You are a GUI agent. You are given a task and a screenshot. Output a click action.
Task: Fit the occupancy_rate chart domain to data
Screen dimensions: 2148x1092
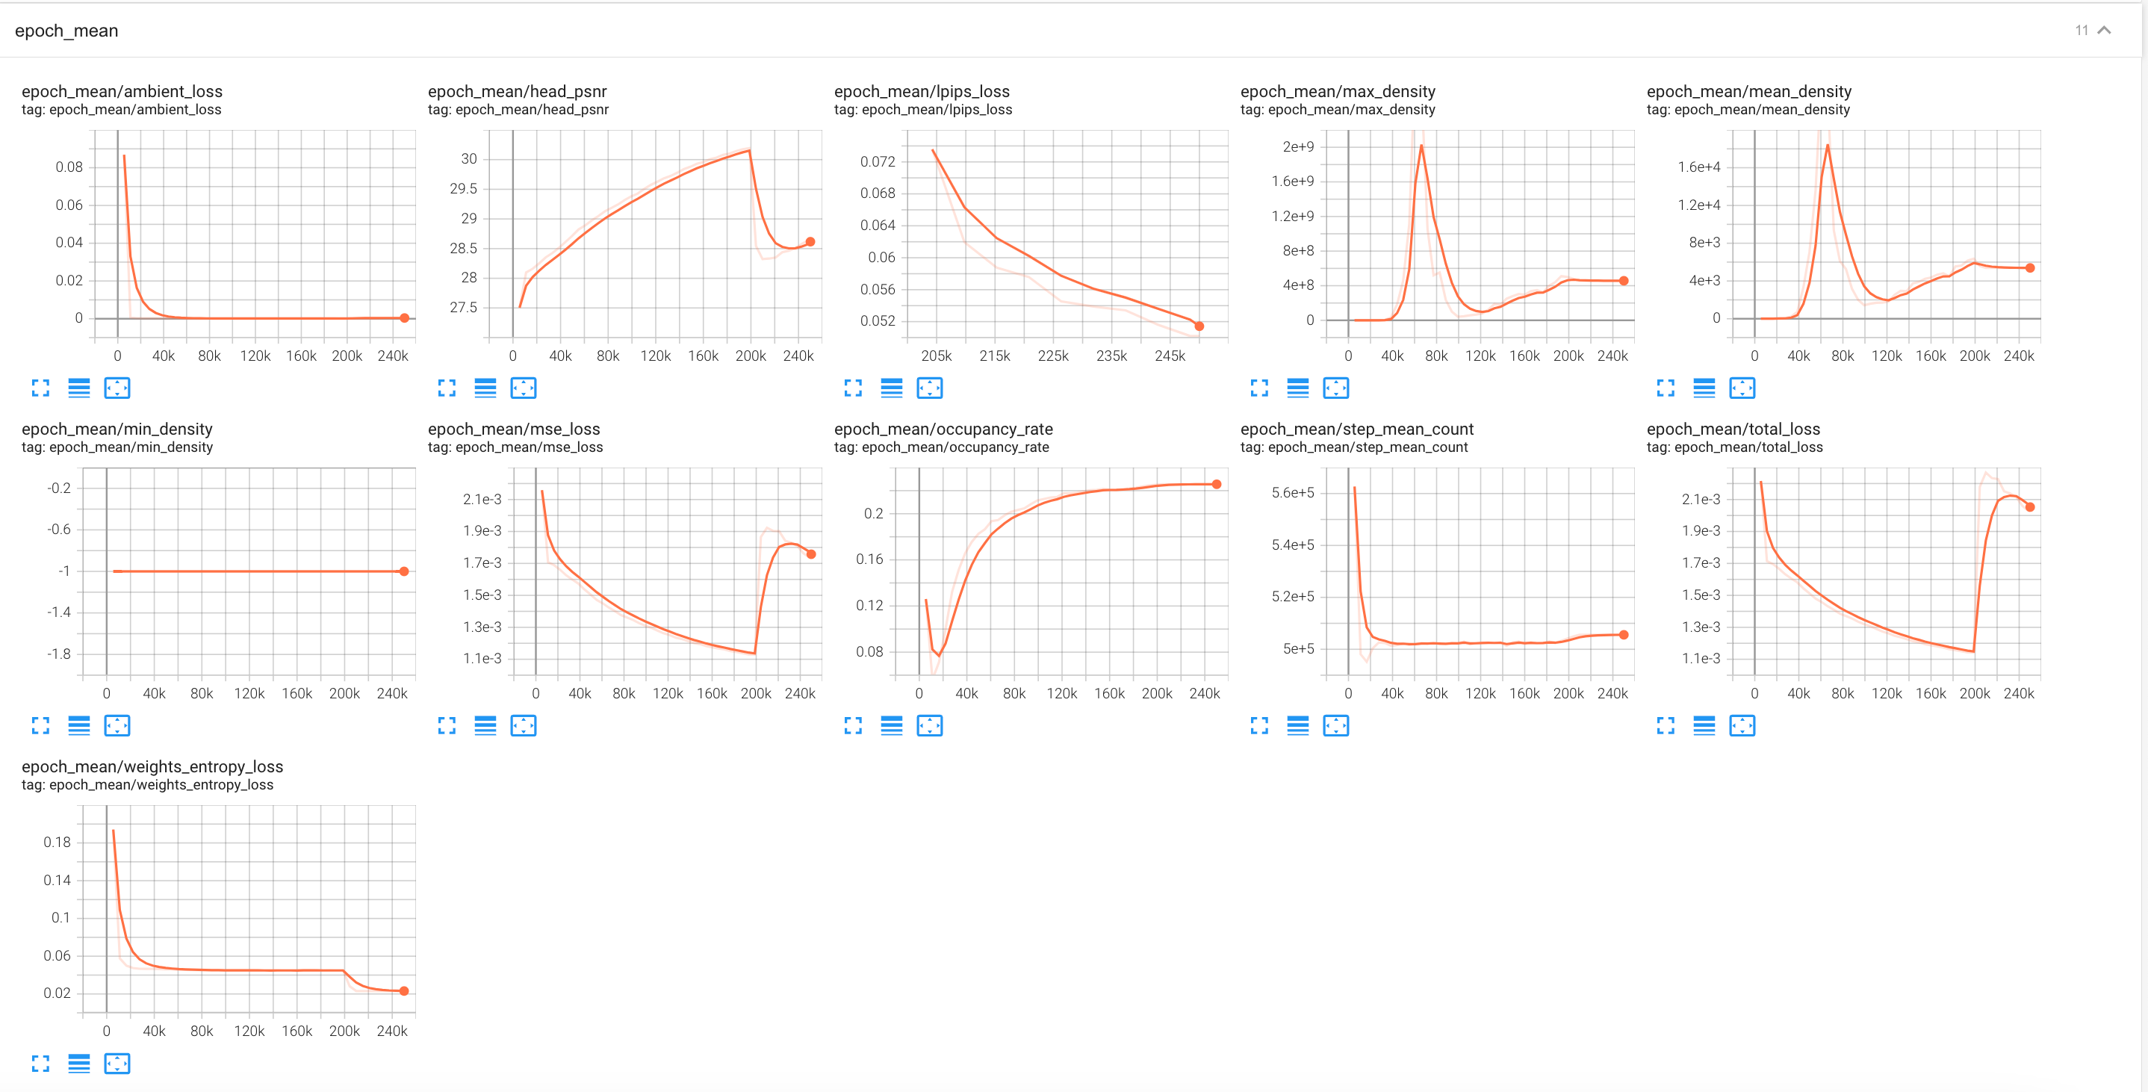930,726
